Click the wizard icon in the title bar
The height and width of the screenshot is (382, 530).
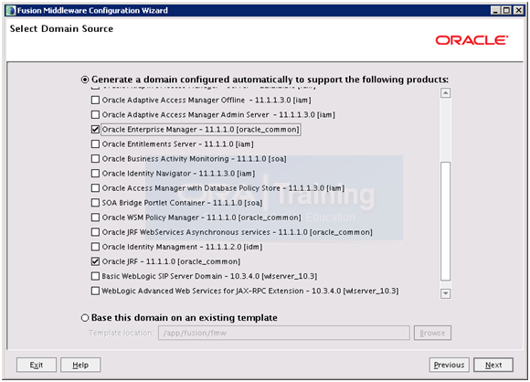point(11,10)
